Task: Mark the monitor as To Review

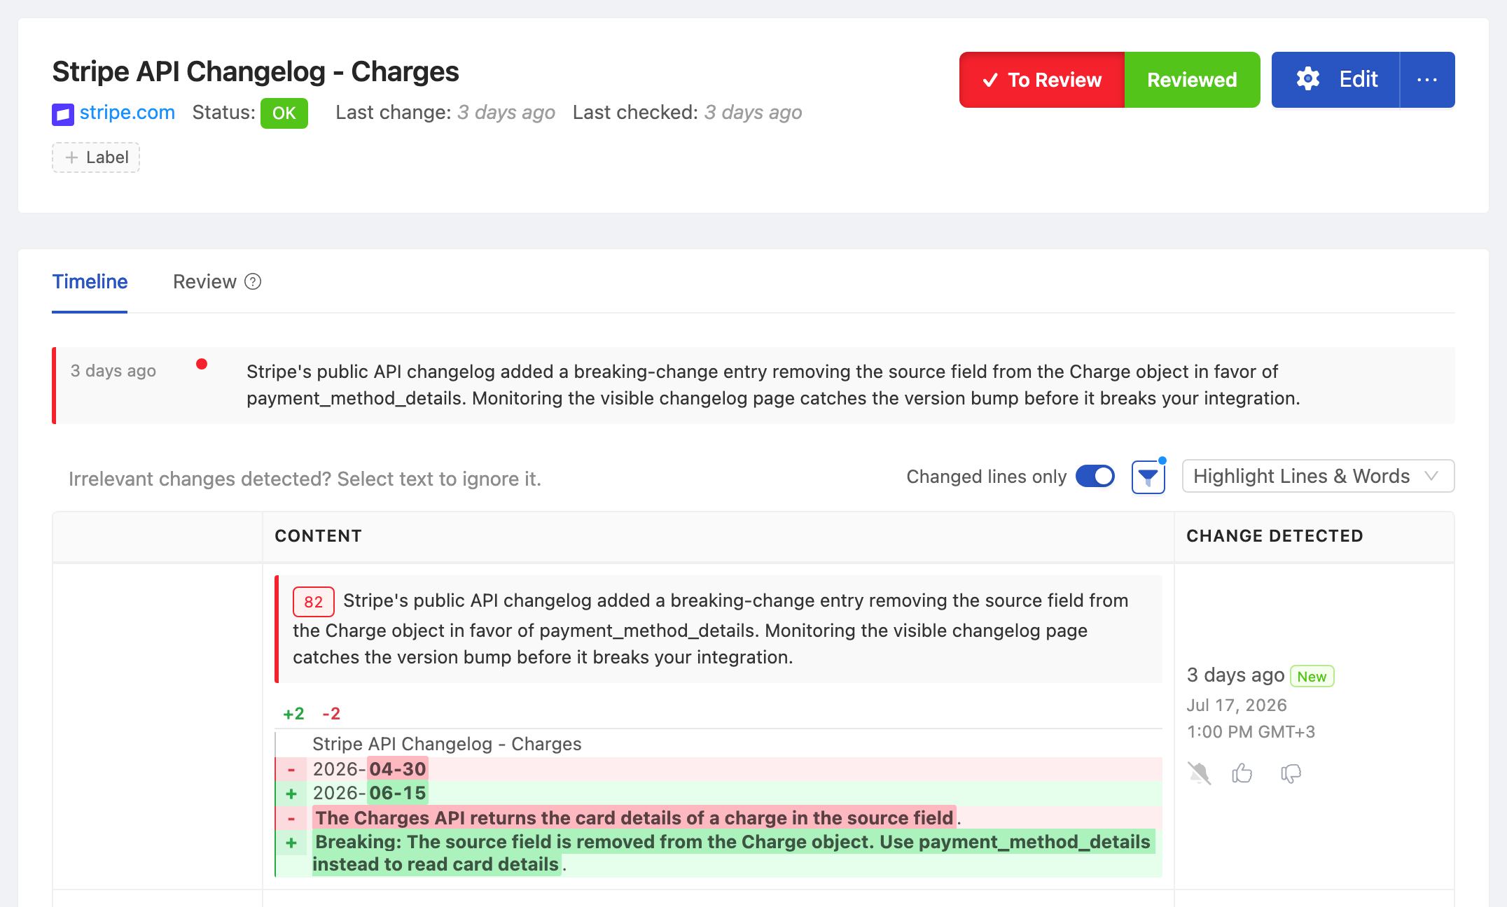Action: (x=1042, y=80)
